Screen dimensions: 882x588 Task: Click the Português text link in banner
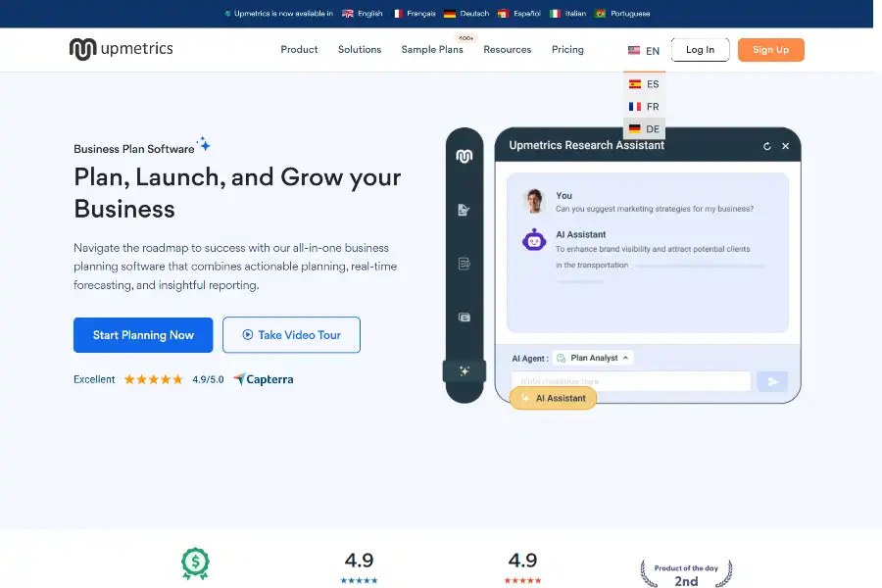[x=630, y=14]
